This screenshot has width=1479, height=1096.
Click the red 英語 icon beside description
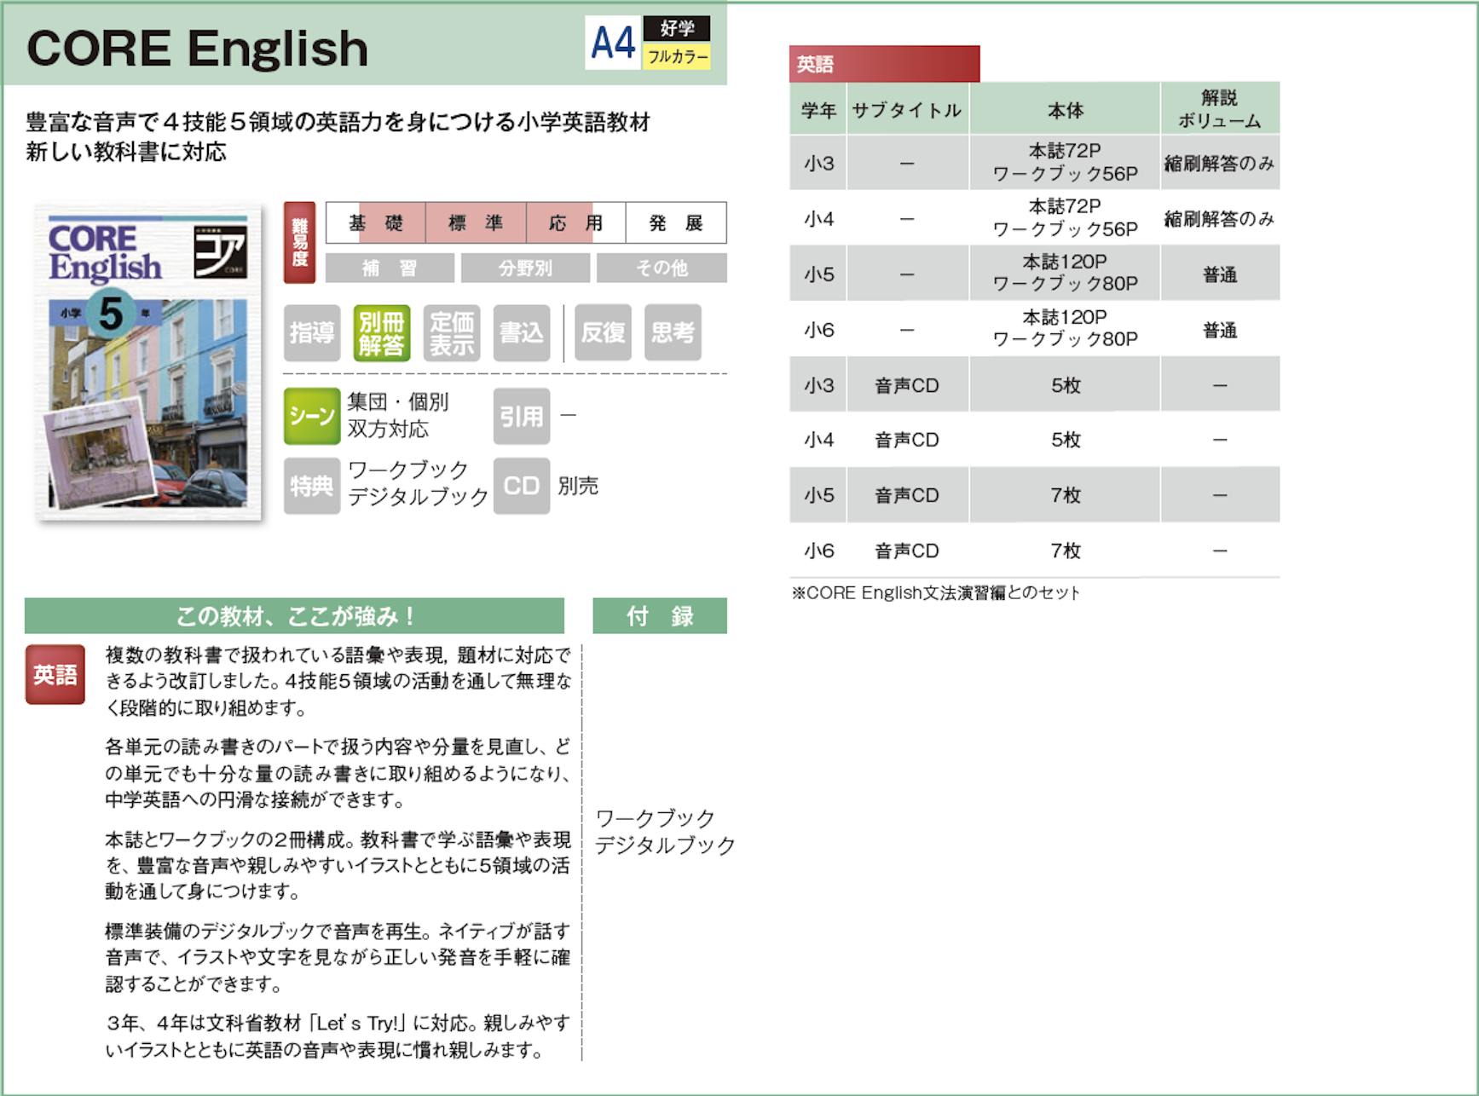pos(55,674)
